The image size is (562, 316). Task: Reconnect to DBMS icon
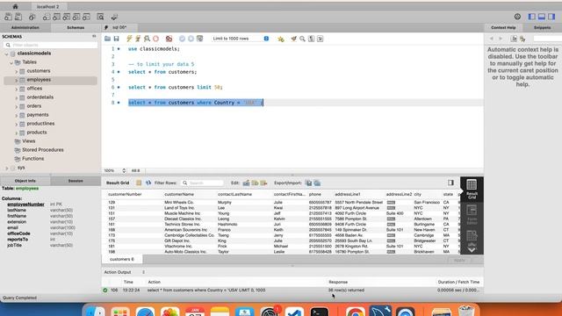click(x=114, y=17)
